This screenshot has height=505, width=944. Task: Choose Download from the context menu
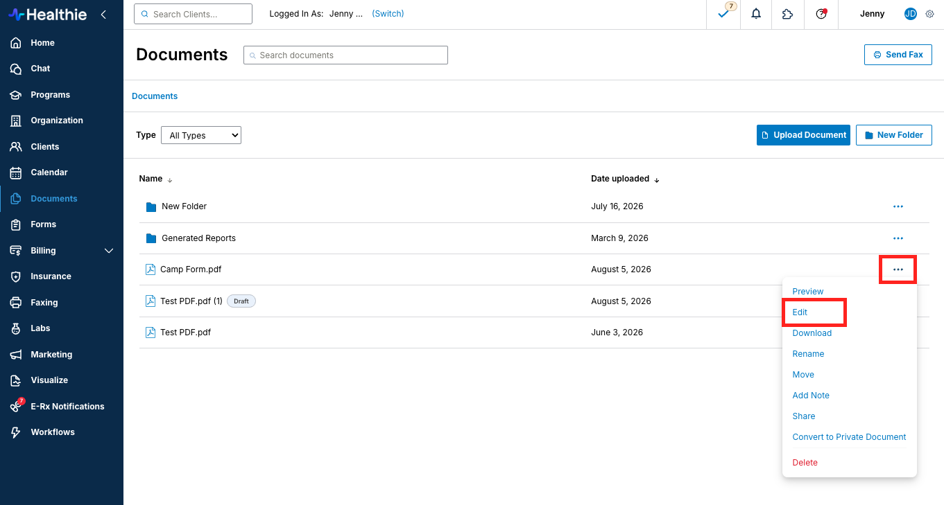[812, 333]
